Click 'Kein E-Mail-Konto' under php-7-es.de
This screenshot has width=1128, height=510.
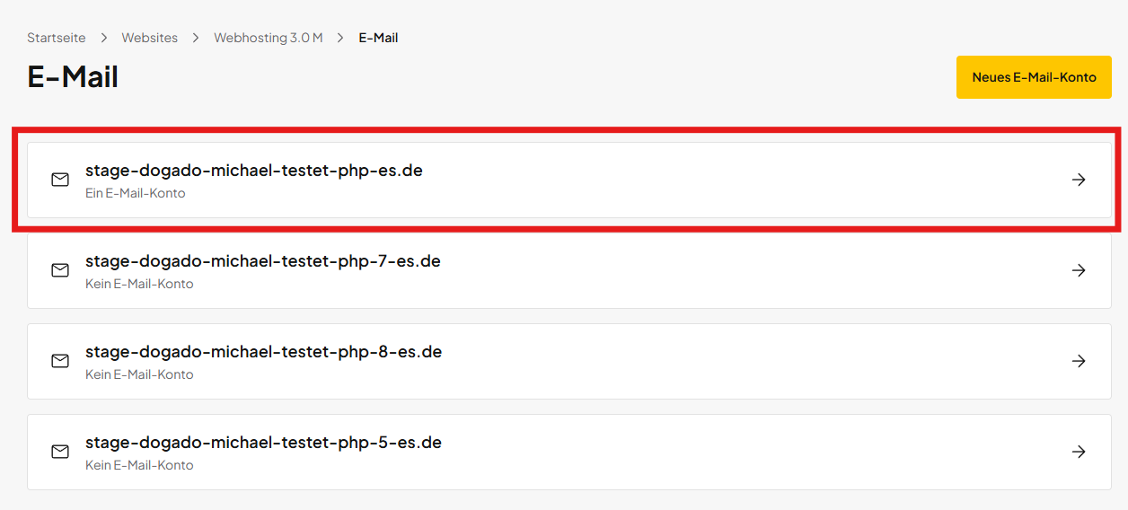[x=139, y=284]
